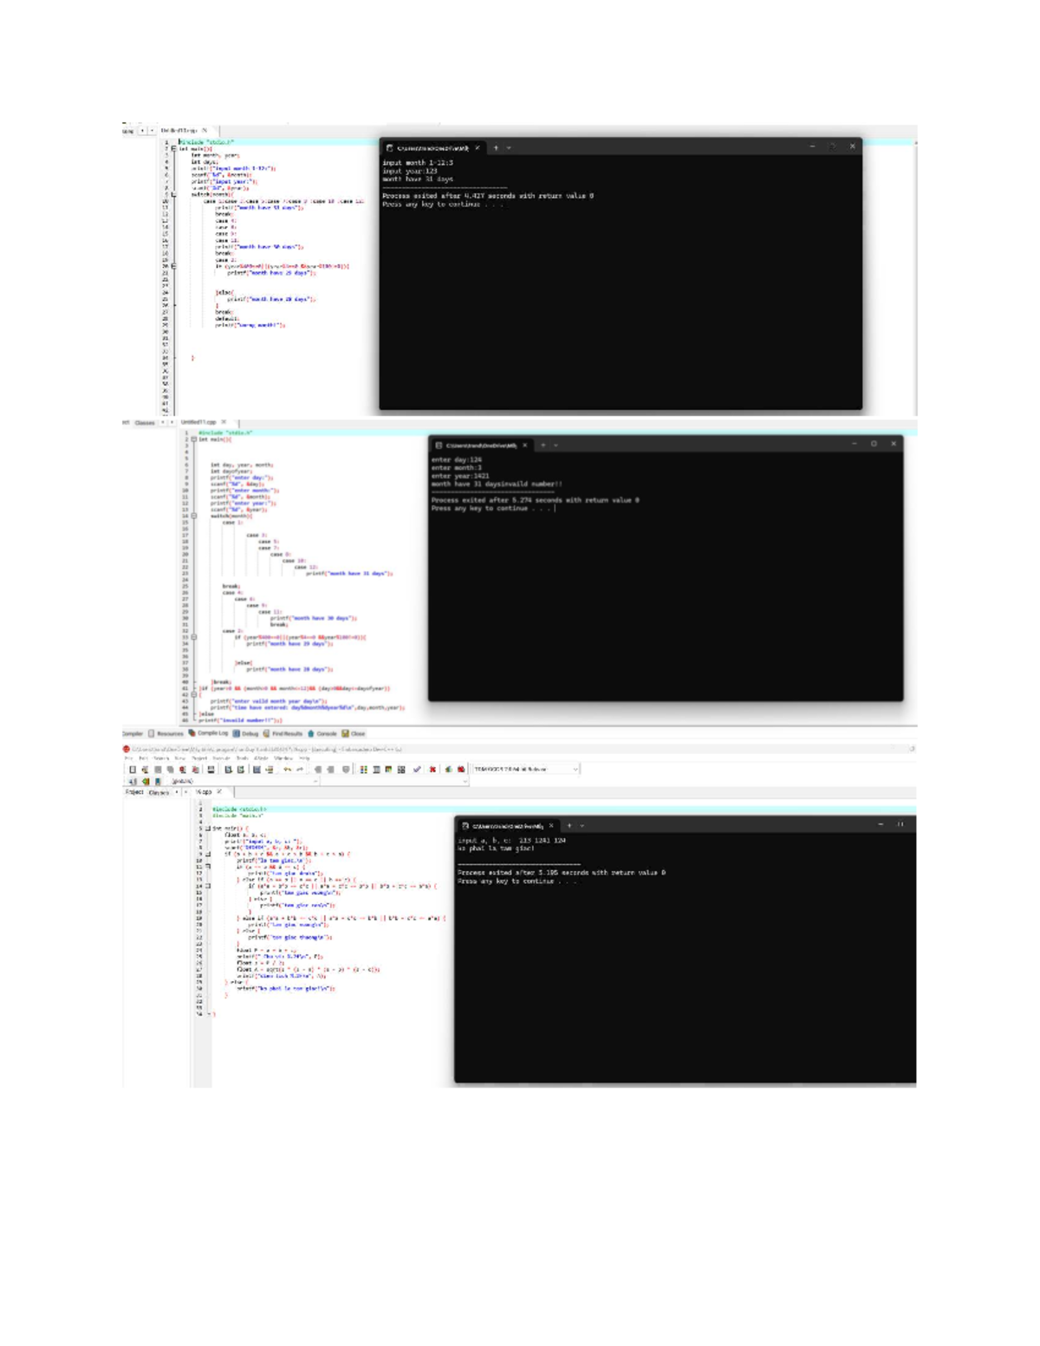Select the Classes panel tab
Viewport: 1040px width, 1346px height.
pyautogui.click(x=159, y=792)
